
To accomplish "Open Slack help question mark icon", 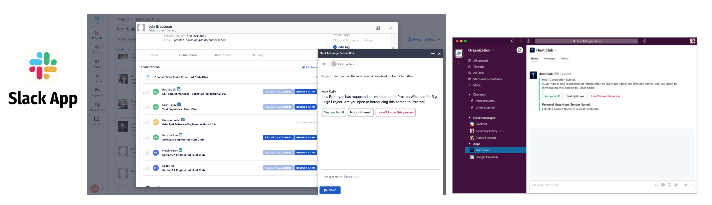I will point(645,41).
